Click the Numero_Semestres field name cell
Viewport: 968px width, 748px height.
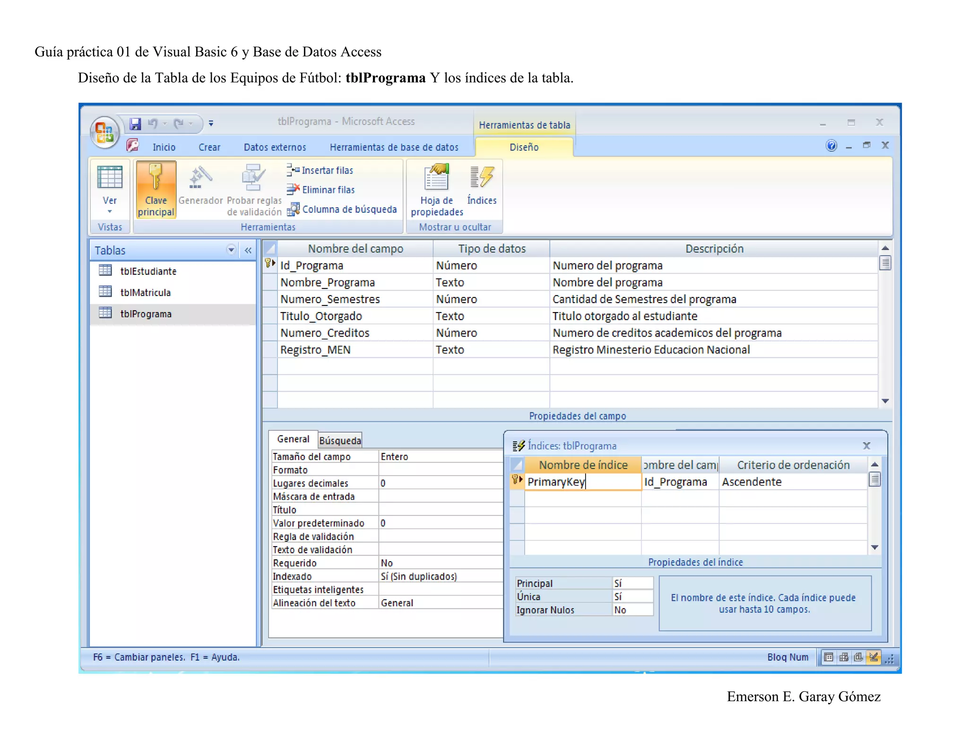coord(355,299)
